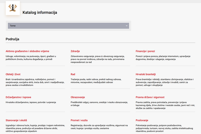Go to the Zdravlje topic
This screenshot has height=134, width=201.
click(75, 51)
